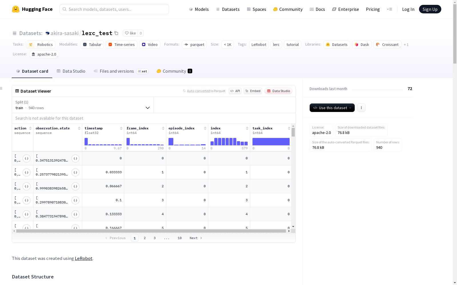
Task: Open Docs in the top navigation
Action: point(317,9)
